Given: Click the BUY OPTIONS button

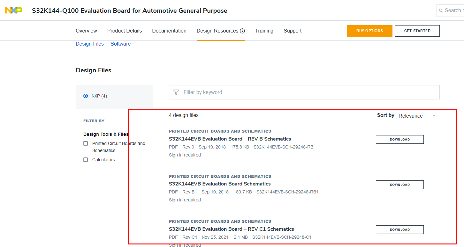Looking at the screenshot, I should point(369,31).
